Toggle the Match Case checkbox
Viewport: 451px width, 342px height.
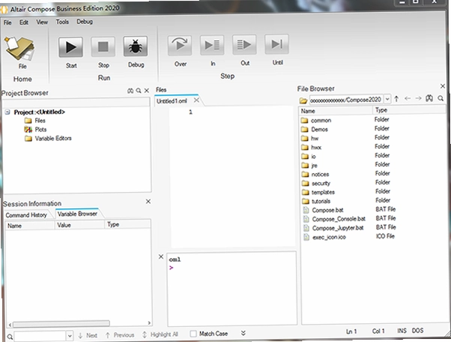(193, 334)
